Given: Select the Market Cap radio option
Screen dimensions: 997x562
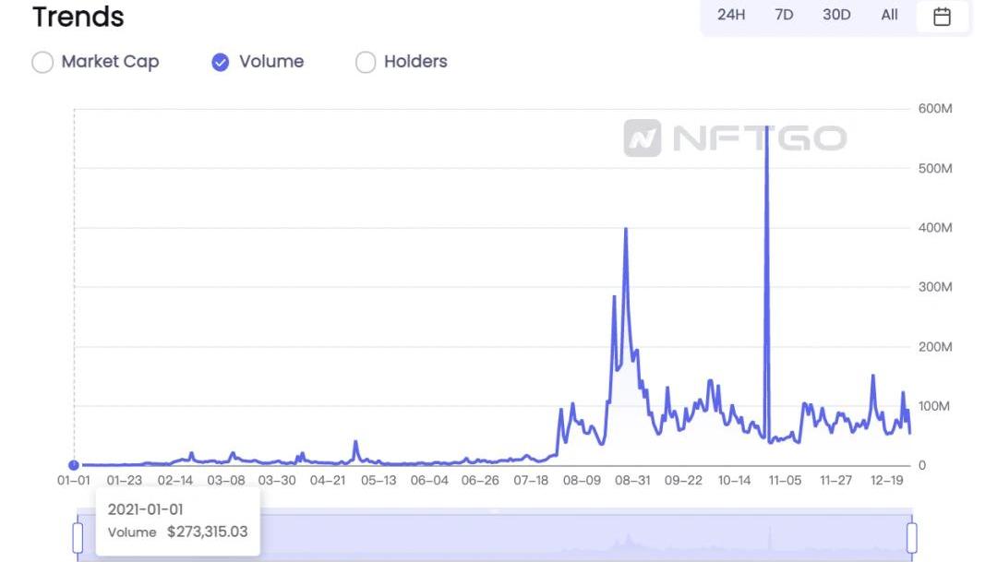Looking at the screenshot, I should 42,62.
